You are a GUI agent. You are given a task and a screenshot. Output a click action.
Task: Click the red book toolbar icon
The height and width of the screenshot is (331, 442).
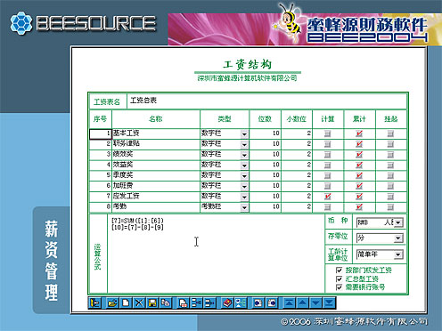[x=227, y=303]
